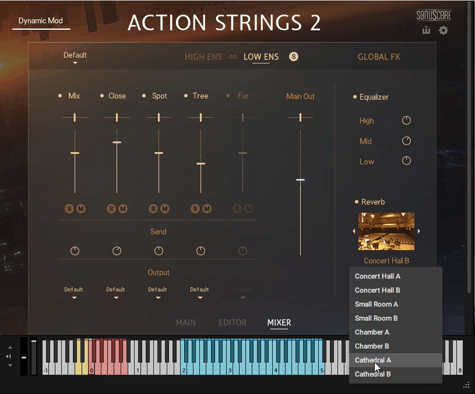Click the S solo icon next to LOW ENS
This screenshot has height=394, width=475.
coord(294,57)
